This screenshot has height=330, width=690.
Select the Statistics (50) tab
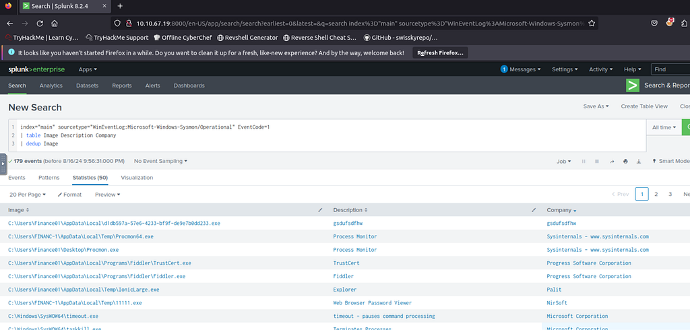tap(90, 178)
